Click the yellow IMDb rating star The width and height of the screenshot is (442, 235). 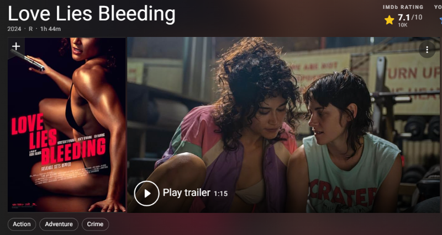(x=389, y=20)
